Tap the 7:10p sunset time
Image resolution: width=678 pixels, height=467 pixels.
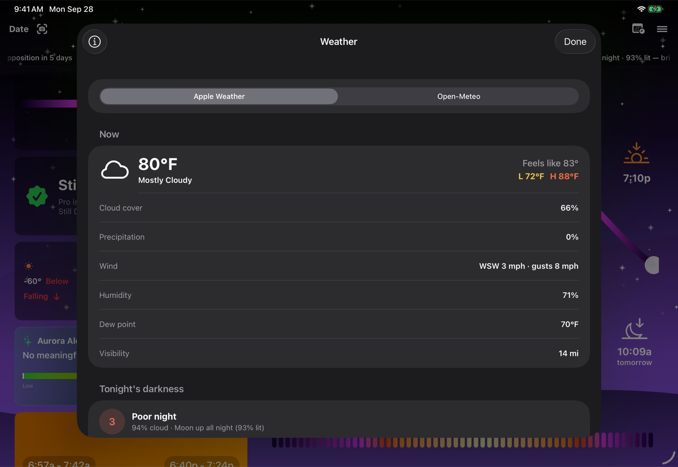(x=636, y=178)
